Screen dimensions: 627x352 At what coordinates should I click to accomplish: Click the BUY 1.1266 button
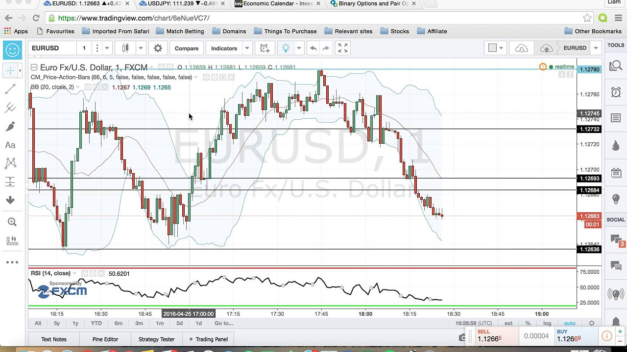(576, 336)
